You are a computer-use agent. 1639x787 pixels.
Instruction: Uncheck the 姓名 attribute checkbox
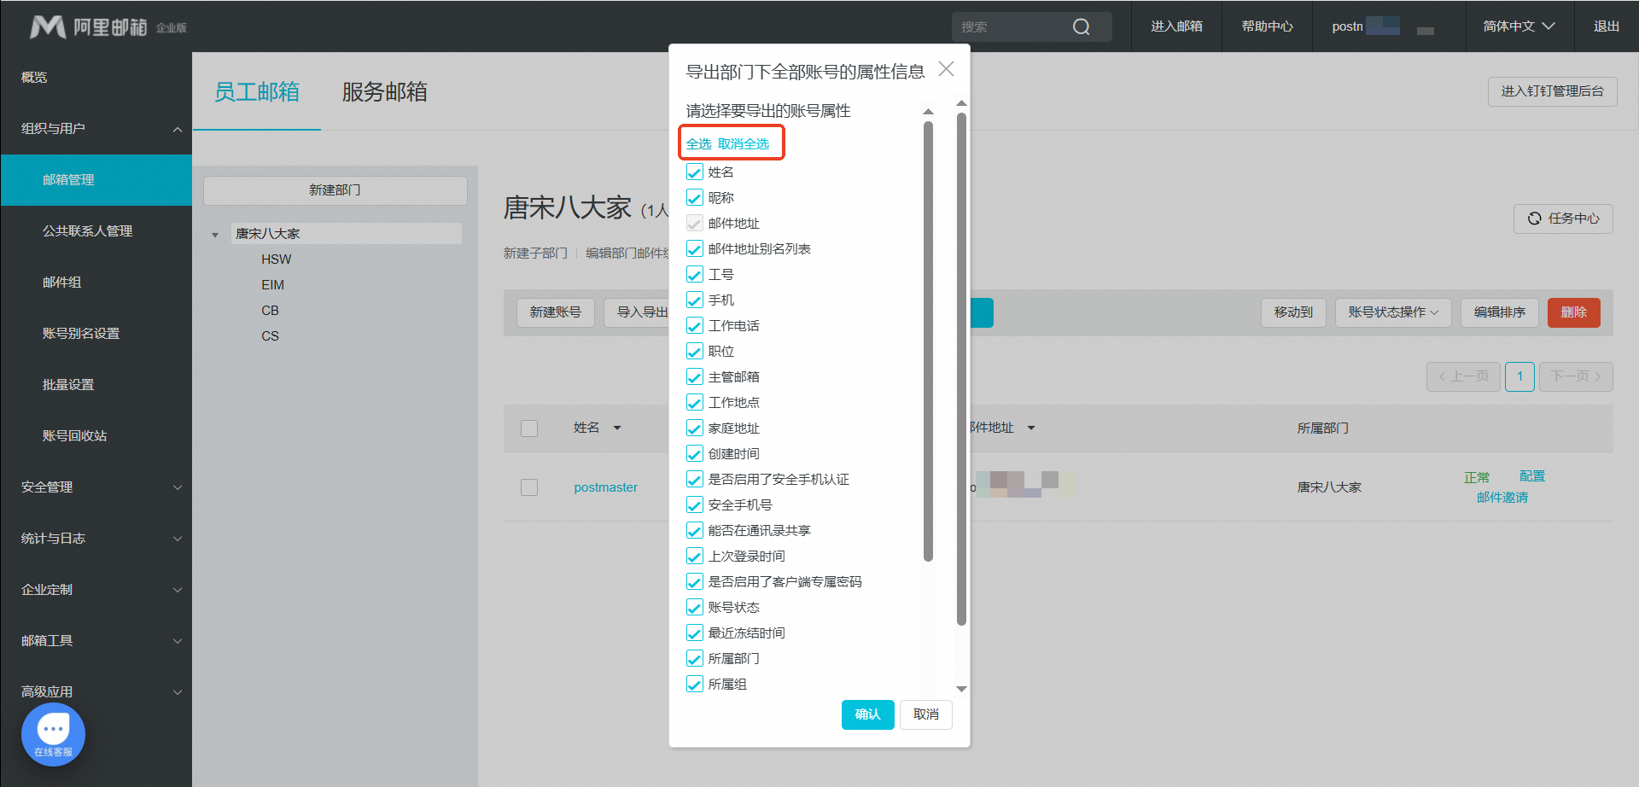pyautogui.click(x=695, y=172)
